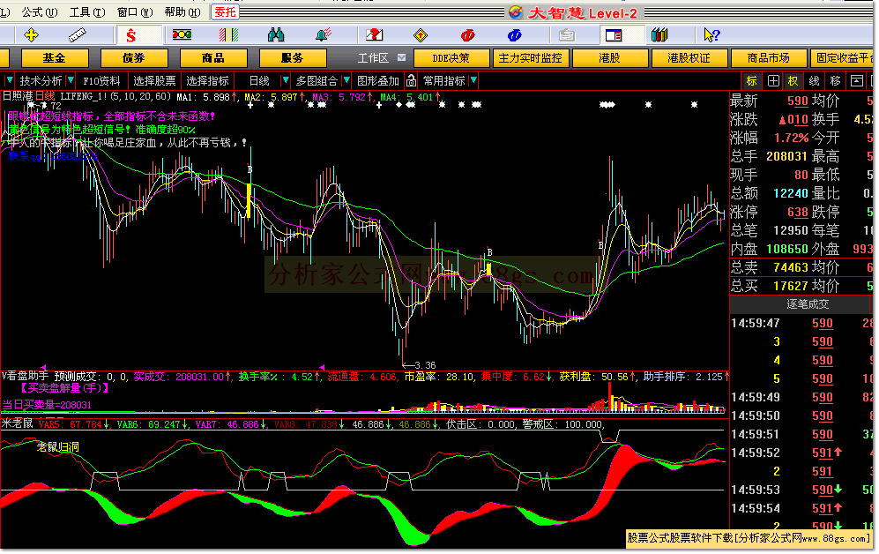Click the 股票公式股票软件下载 link banner
Image resolution: width=879 pixels, height=554 pixels.
[x=749, y=538]
